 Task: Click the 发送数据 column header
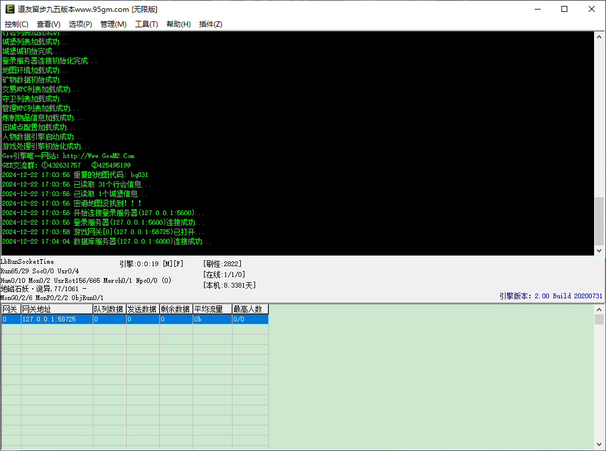(x=143, y=309)
